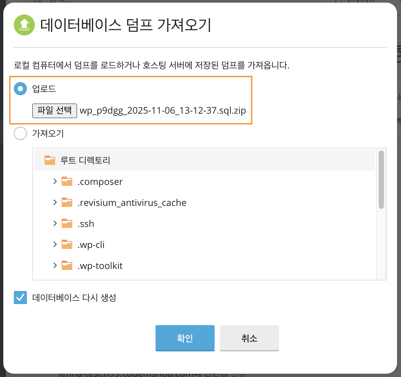Click the .composer folder icon

tap(67, 181)
